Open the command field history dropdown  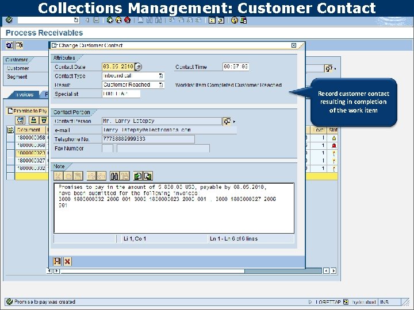pyautogui.click(x=76, y=20)
